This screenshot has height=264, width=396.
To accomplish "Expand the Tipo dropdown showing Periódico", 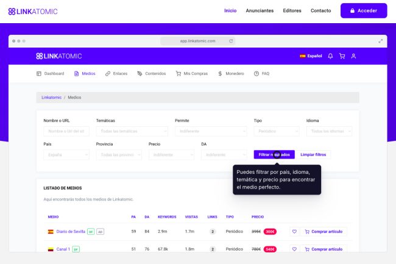I will point(276,131).
